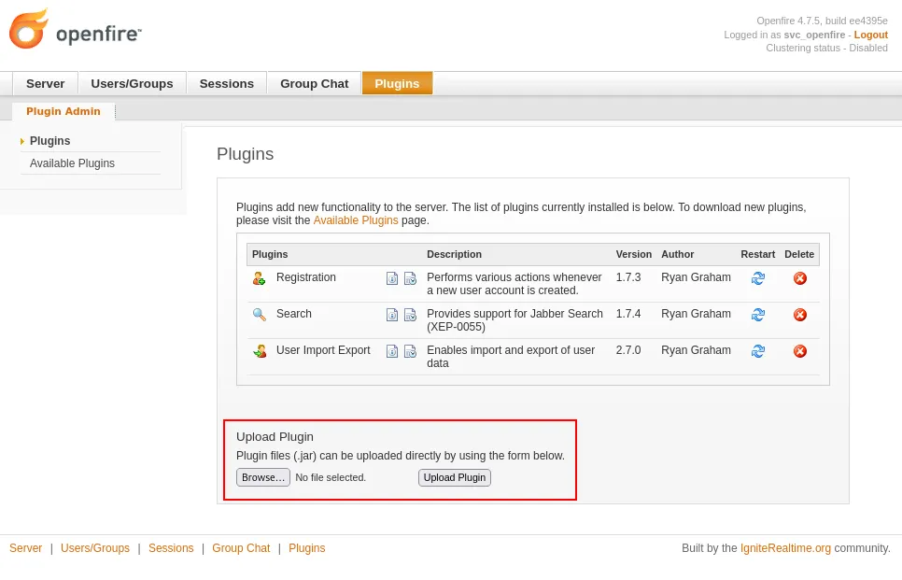Click the User Import Export plugin icon
The image size is (902, 580).
260,351
